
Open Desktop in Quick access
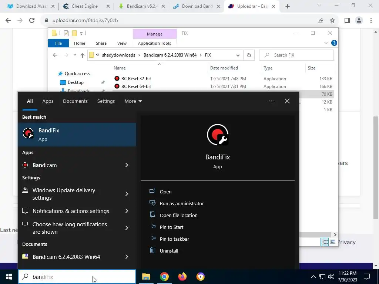76,82
